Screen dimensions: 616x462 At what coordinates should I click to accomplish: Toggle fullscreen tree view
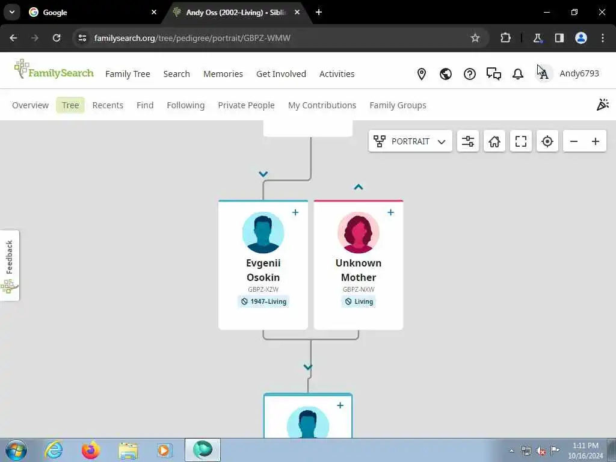(520, 141)
